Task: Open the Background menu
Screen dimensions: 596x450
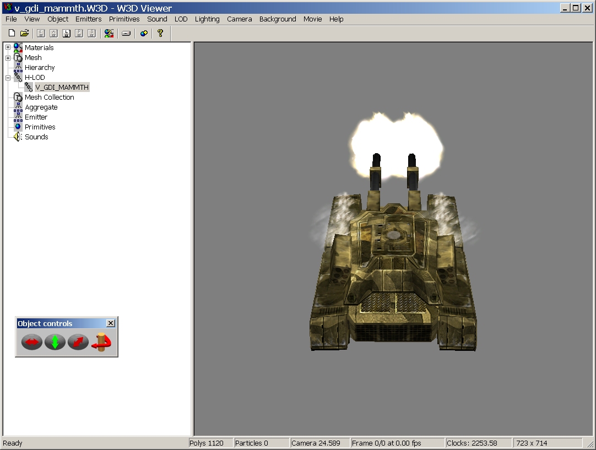Action: (278, 19)
